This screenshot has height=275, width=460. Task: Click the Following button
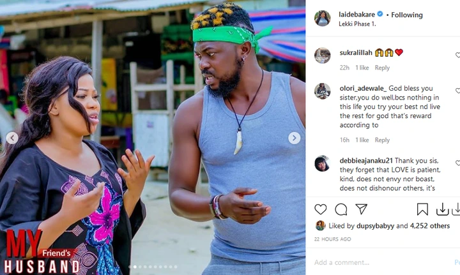pyautogui.click(x=407, y=15)
